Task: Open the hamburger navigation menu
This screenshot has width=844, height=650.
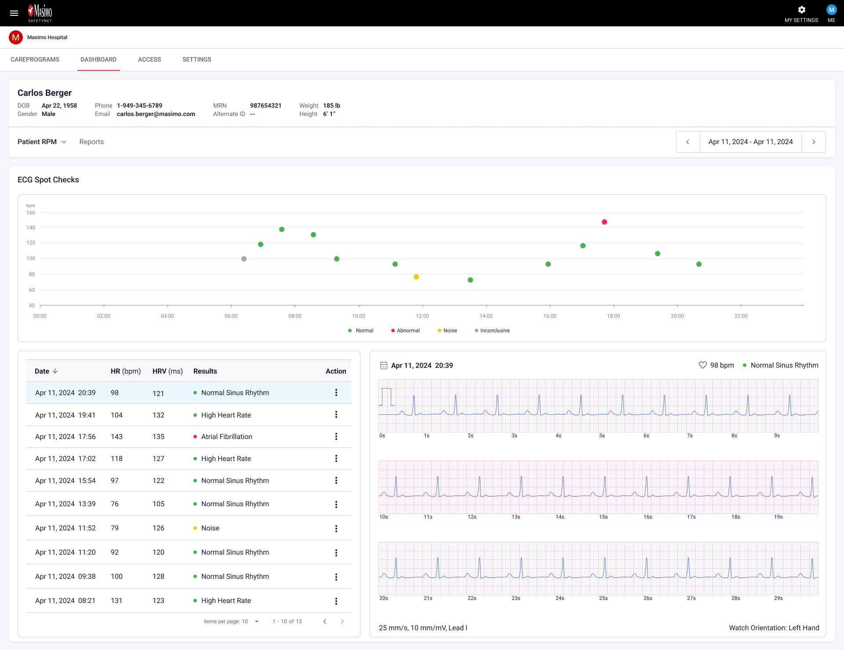Action: click(x=14, y=13)
